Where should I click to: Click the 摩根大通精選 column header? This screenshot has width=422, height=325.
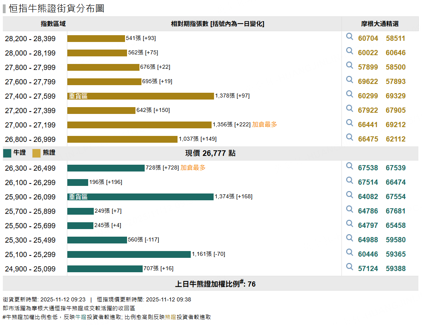pyautogui.click(x=380, y=24)
